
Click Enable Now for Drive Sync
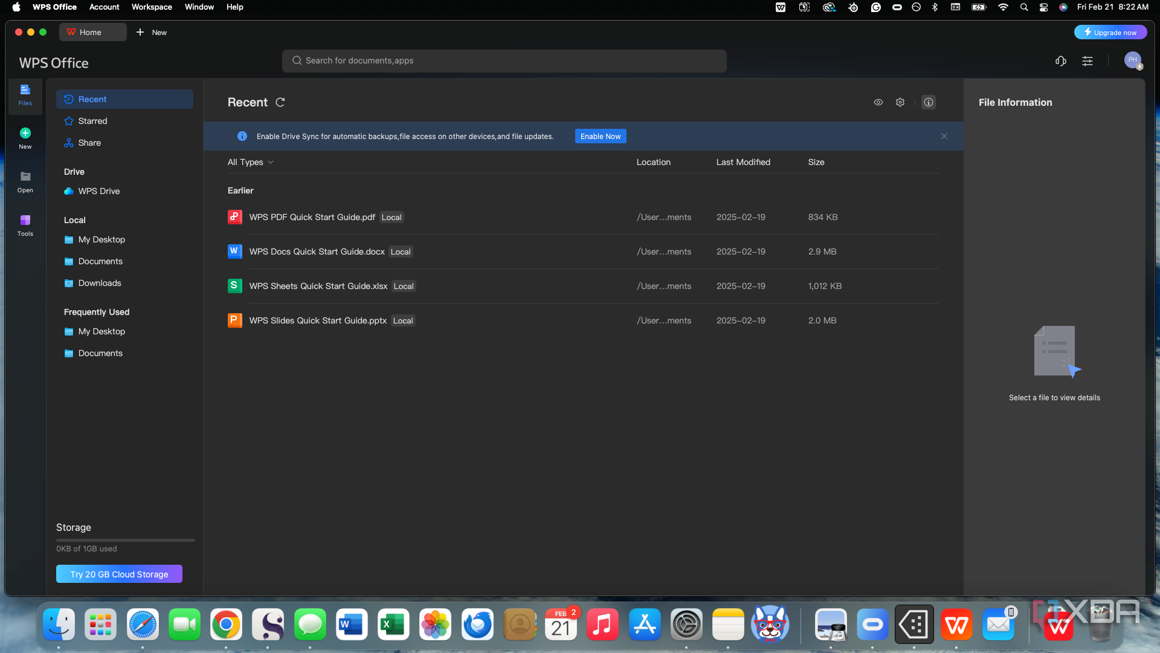(x=601, y=136)
